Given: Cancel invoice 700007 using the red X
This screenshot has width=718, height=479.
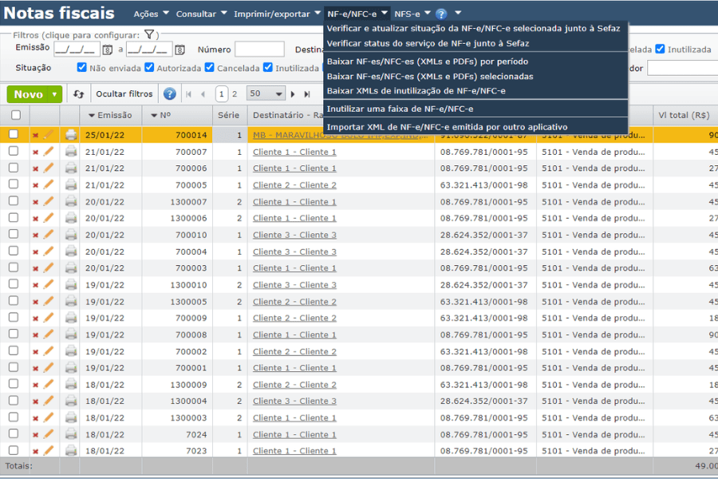Looking at the screenshot, I should coord(35,152).
